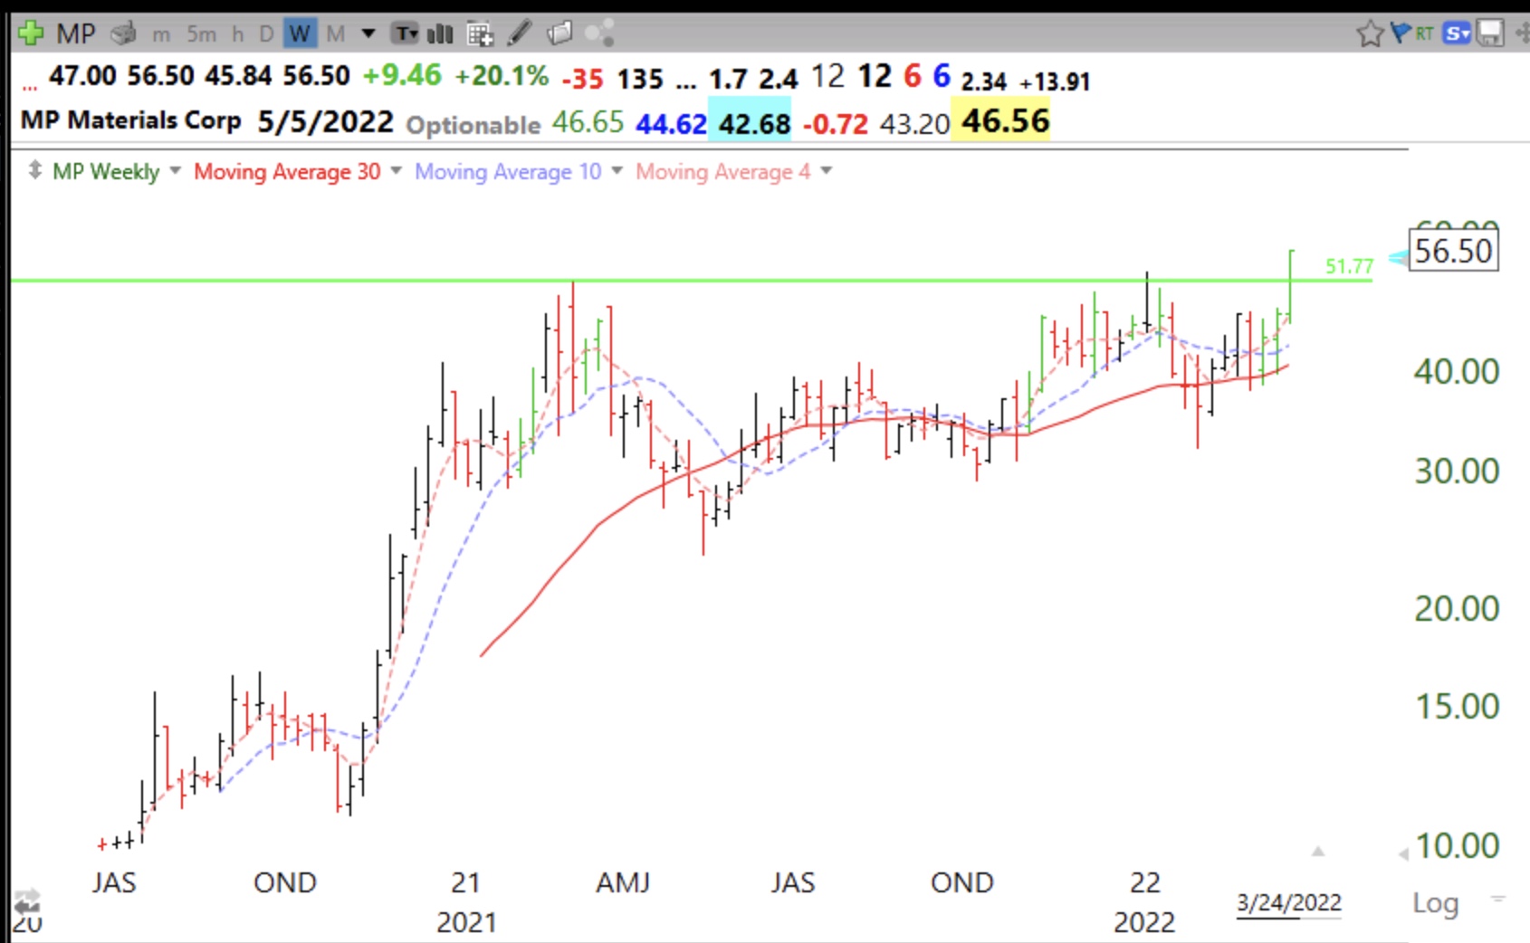
Task: Click the Moving Average 4 label
Action: pyautogui.click(x=722, y=171)
